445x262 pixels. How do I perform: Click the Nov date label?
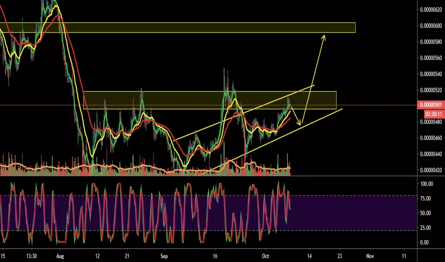click(x=370, y=256)
